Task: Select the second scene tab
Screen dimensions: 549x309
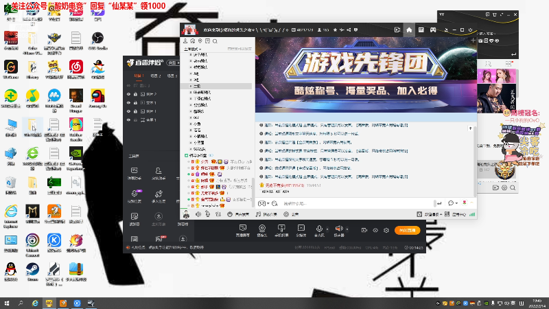Action: tap(156, 76)
